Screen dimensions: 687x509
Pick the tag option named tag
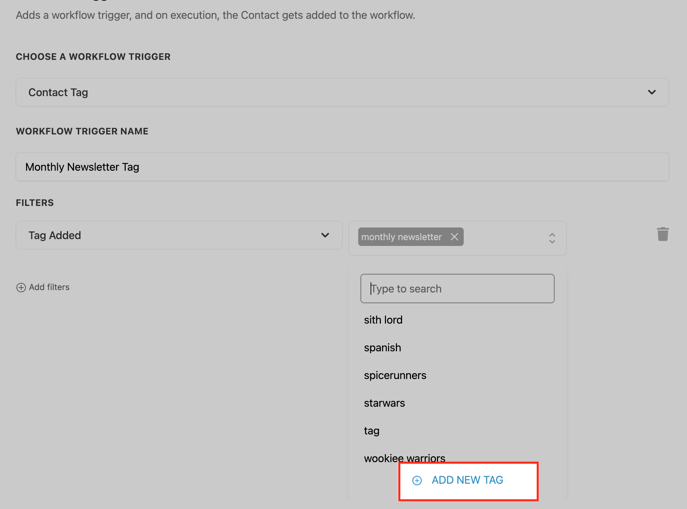point(372,431)
